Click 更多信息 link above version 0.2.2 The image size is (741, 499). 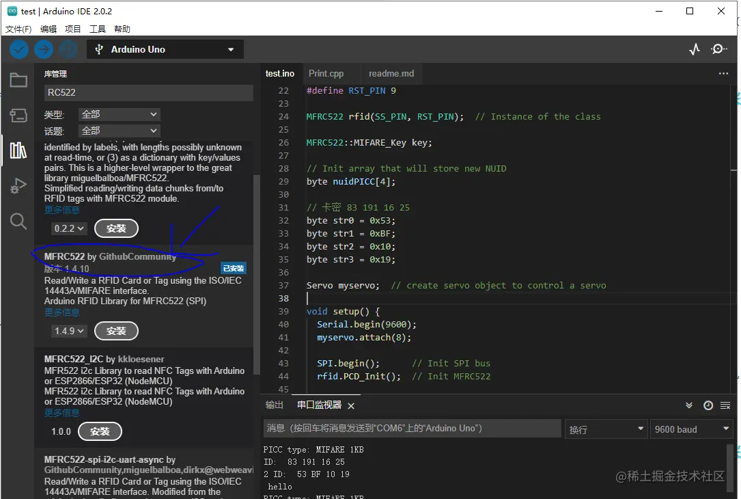(x=62, y=210)
